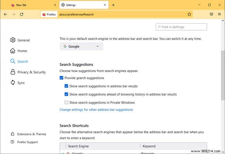Click the scrollbar down arrow
The height and width of the screenshot is (154, 225).
[223, 152]
